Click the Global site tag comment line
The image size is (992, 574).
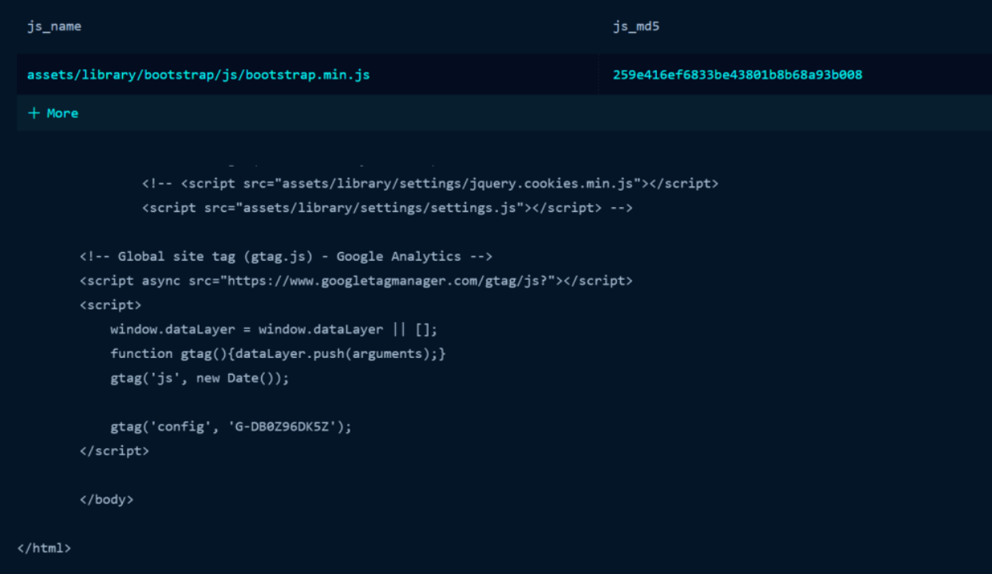(x=287, y=257)
